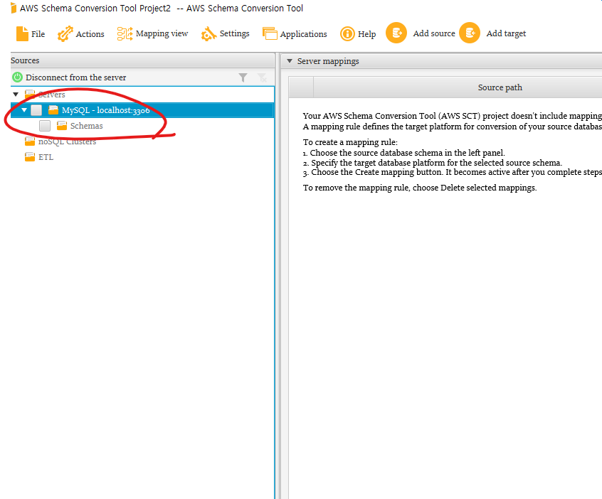Collapse the Server mappings panel
The width and height of the screenshot is (602, 499).
click(290, 61)
